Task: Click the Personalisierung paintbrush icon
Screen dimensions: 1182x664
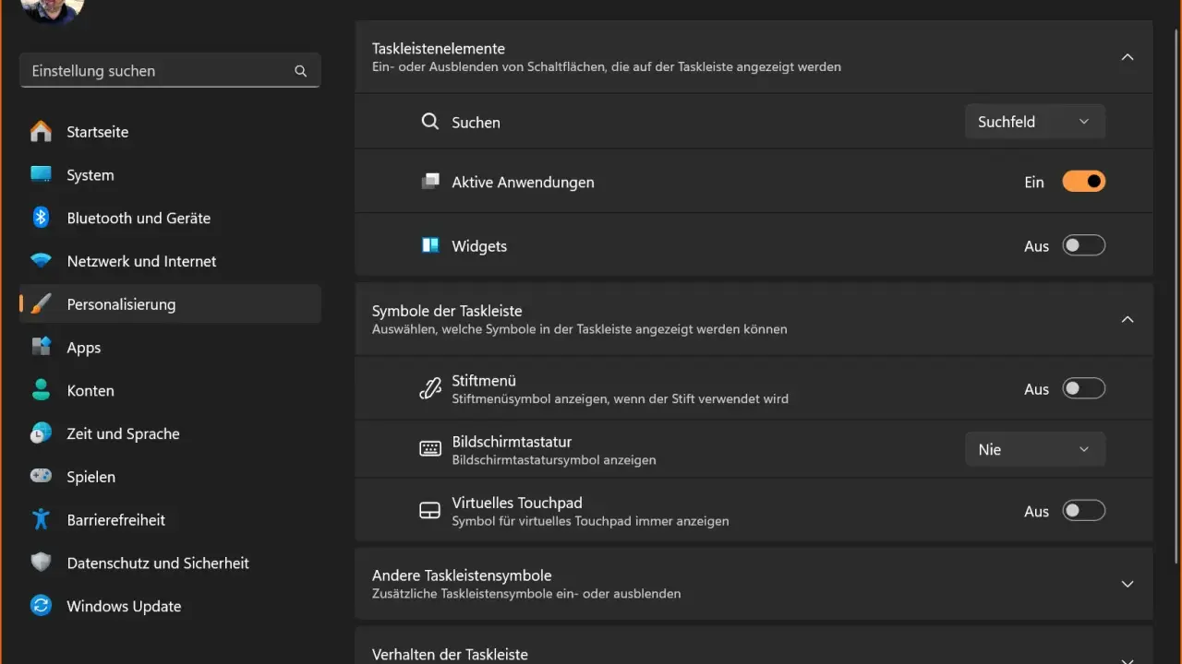Action: 41,304
